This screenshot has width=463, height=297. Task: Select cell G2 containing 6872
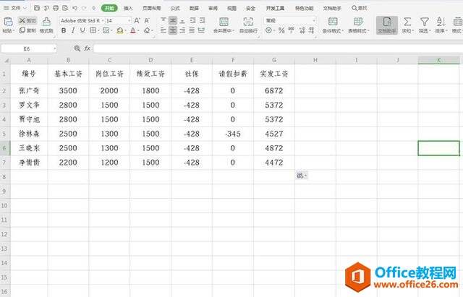point(274,90)
